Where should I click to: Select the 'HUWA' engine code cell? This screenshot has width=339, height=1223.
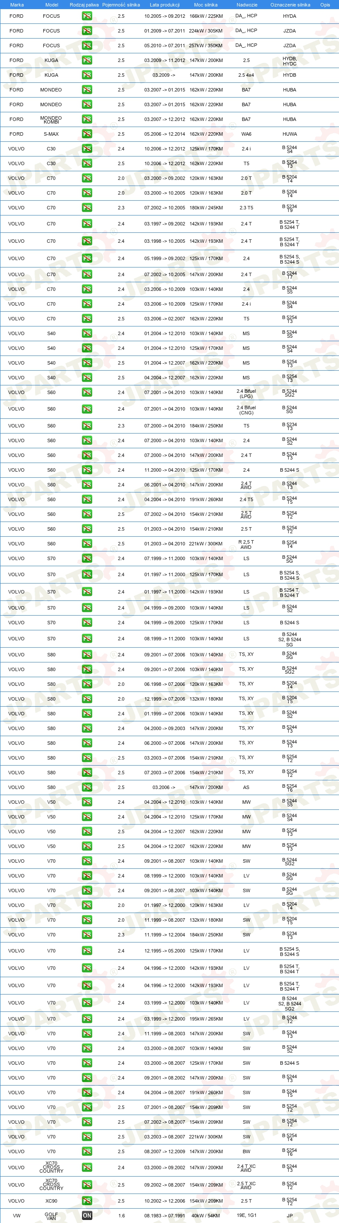point(290,134)
